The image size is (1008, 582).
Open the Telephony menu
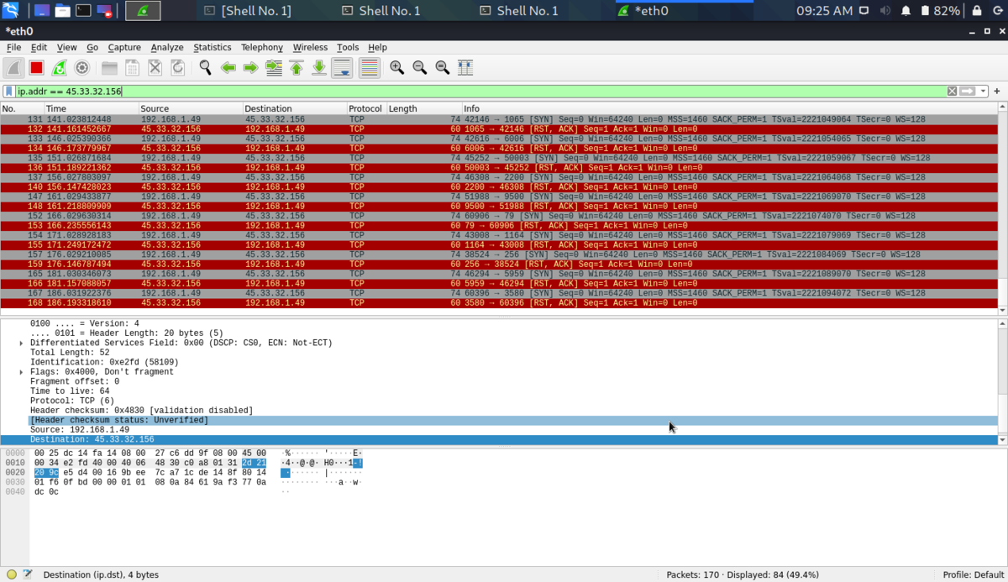[262, 47]
